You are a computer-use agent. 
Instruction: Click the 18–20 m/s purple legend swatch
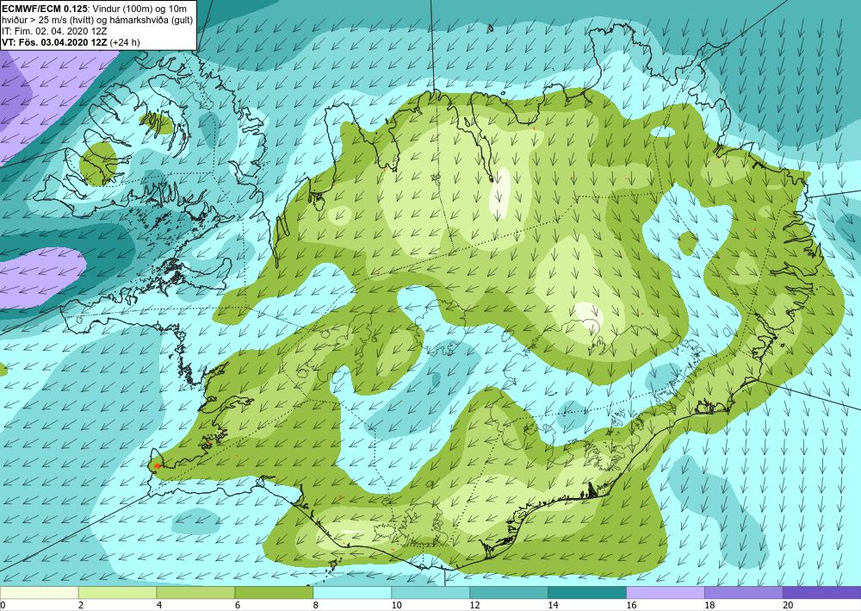click(744, 593)
